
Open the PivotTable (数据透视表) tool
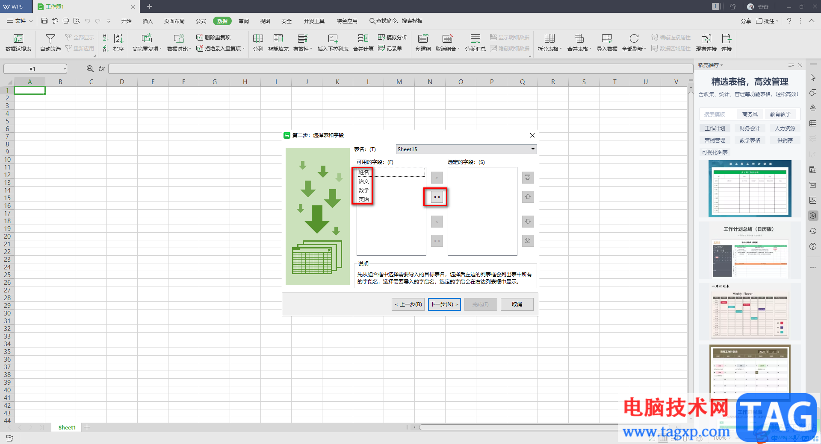pyautogui.click(x=18, y=43)
